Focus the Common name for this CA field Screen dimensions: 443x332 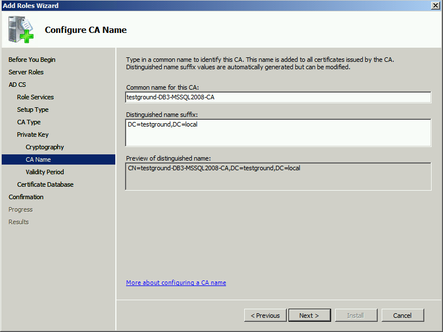click(x=278, y=97)
